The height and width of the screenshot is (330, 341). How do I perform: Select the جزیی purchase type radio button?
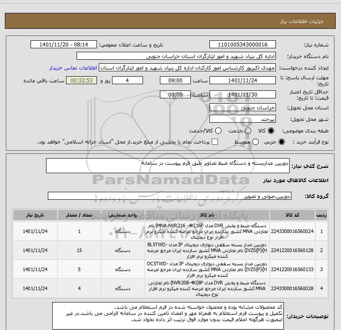(x=281, y=142)
